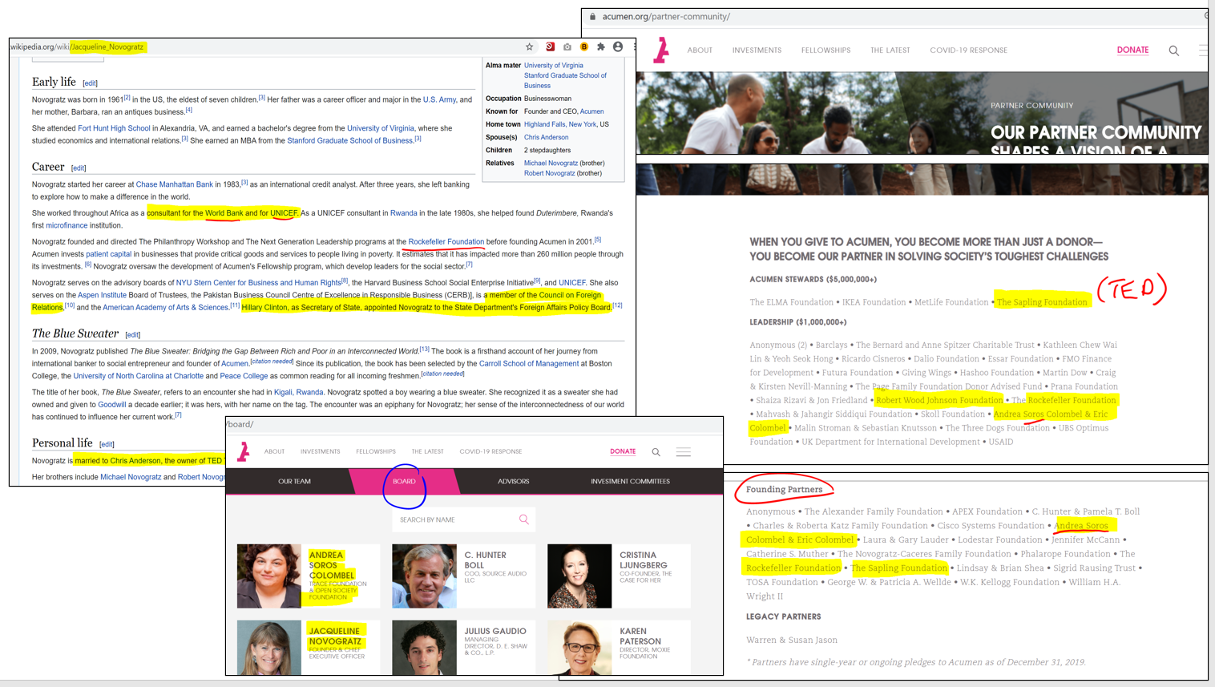This screenshot has height=687, width=1215.
Task: Open the Aspen Institute link
Action: click(x=102, y=295)
